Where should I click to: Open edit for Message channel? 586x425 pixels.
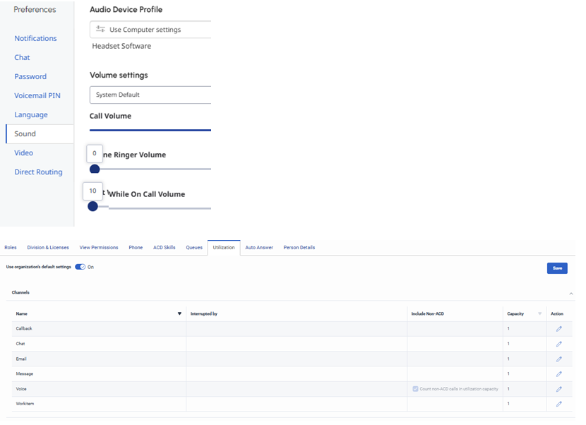pyautogui.click(x=558, y=374)
